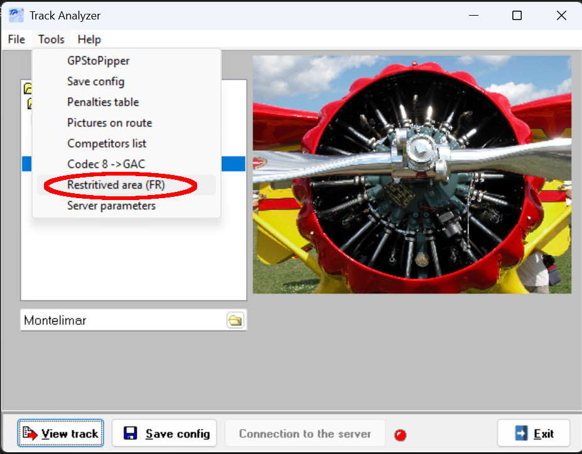
Task: Select Save config in the Tools menu
Action: [95, 82]
